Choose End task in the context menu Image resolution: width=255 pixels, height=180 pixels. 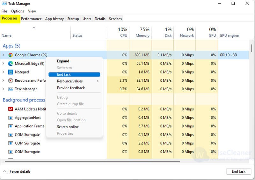point(74,74)
